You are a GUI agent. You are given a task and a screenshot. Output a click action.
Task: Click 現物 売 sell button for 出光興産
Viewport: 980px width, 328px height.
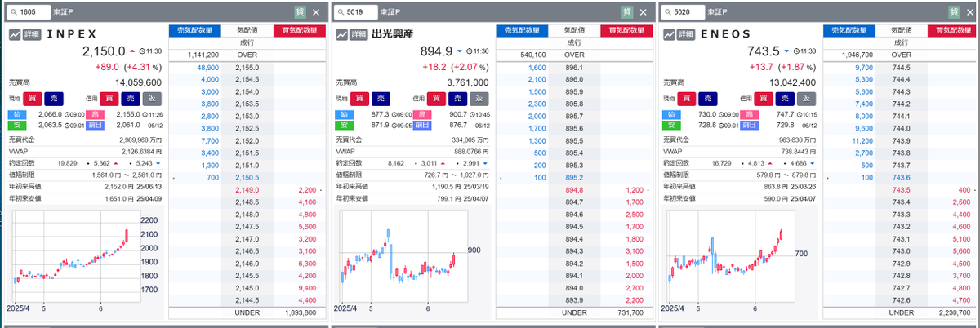(x=381, y=98)
